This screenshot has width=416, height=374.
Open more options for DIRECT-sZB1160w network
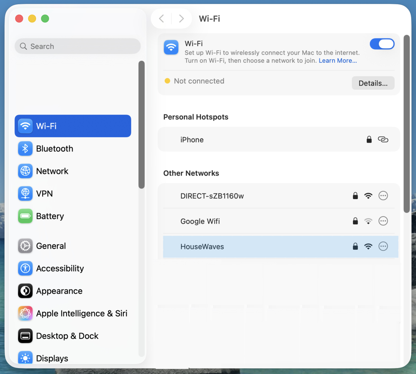coord(383,196)
